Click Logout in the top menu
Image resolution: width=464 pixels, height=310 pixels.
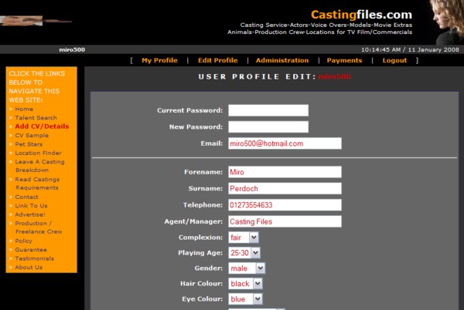[x=394, y=60]
